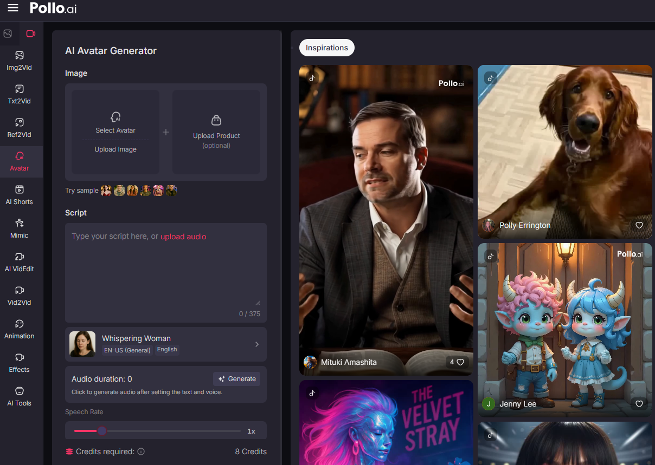Click the Generate audio button

(x=236, y=379)
